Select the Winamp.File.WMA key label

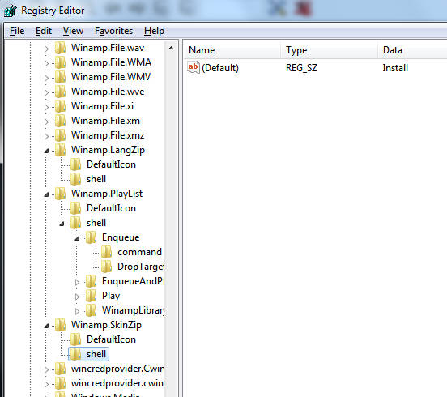(111, 62)
